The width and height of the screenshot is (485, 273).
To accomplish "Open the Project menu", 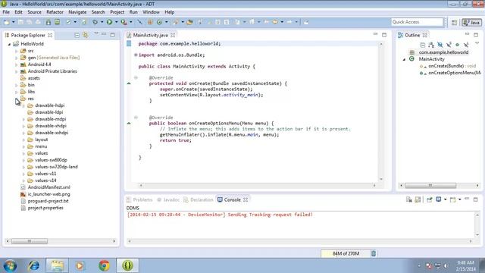I will click(117, 12).
